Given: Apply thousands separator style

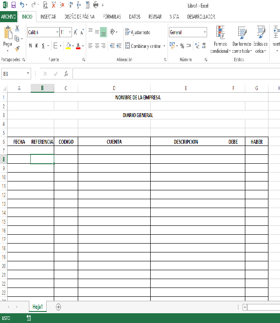Looking at the screenshot, I should coord(188,46).
